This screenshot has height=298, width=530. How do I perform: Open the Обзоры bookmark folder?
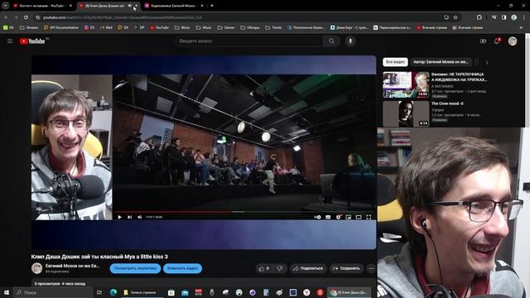point(250,27)
